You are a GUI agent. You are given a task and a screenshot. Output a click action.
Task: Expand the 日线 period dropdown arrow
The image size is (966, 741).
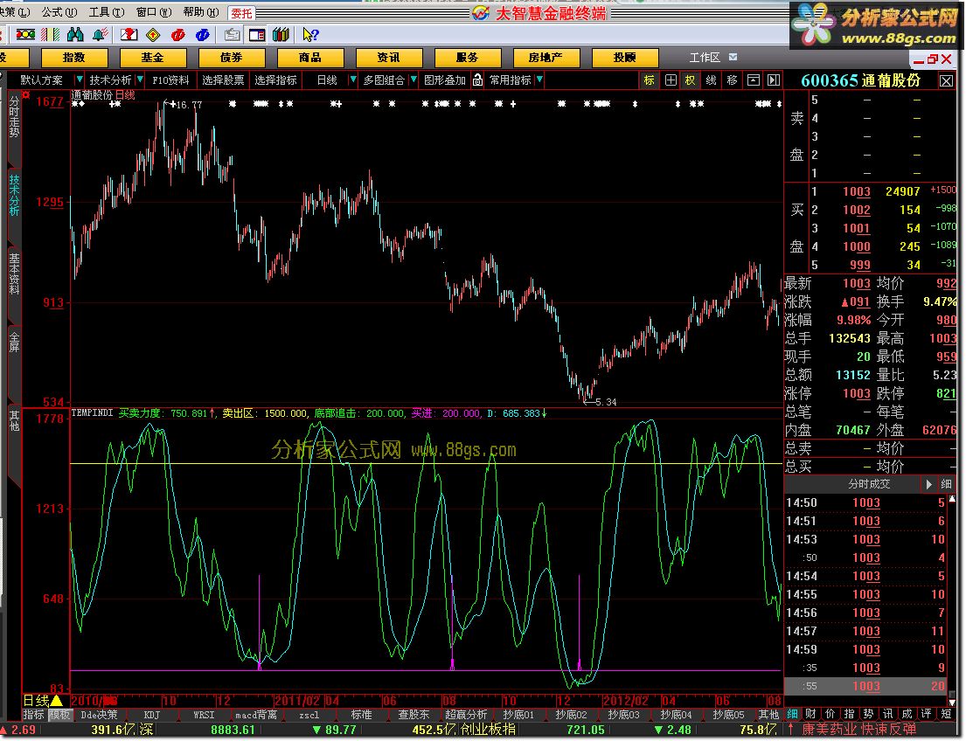click(353, 80)
